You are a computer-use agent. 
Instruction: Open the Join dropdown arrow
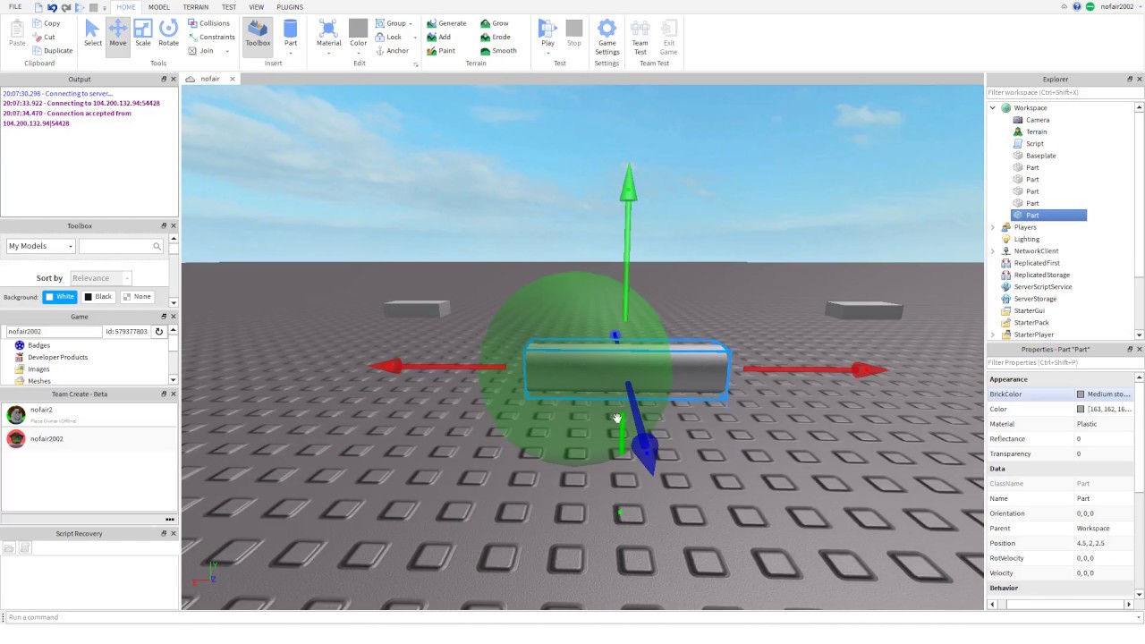(x=227, y=51)
